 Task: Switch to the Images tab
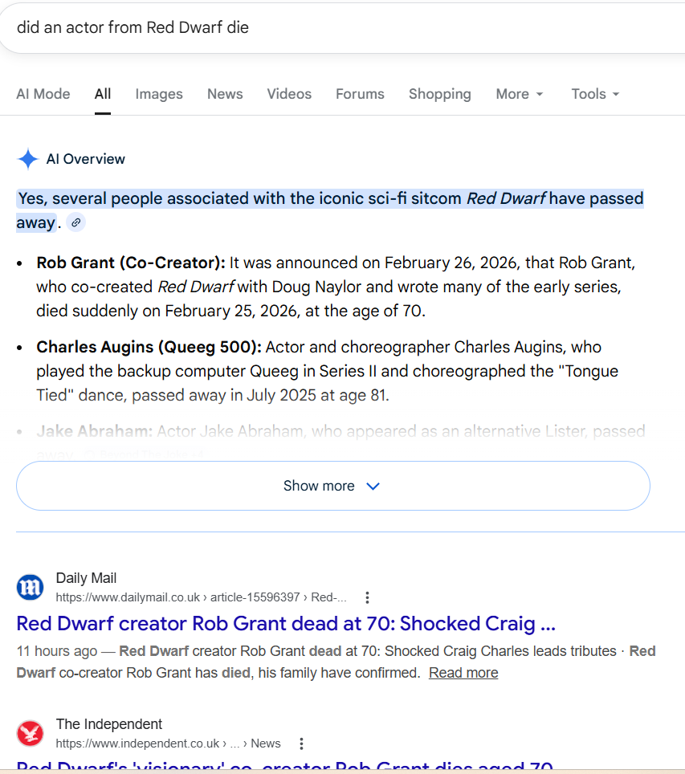159,94
